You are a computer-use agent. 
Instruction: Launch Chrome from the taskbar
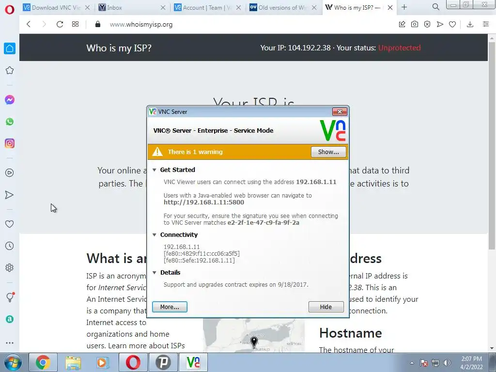(43, 362)
